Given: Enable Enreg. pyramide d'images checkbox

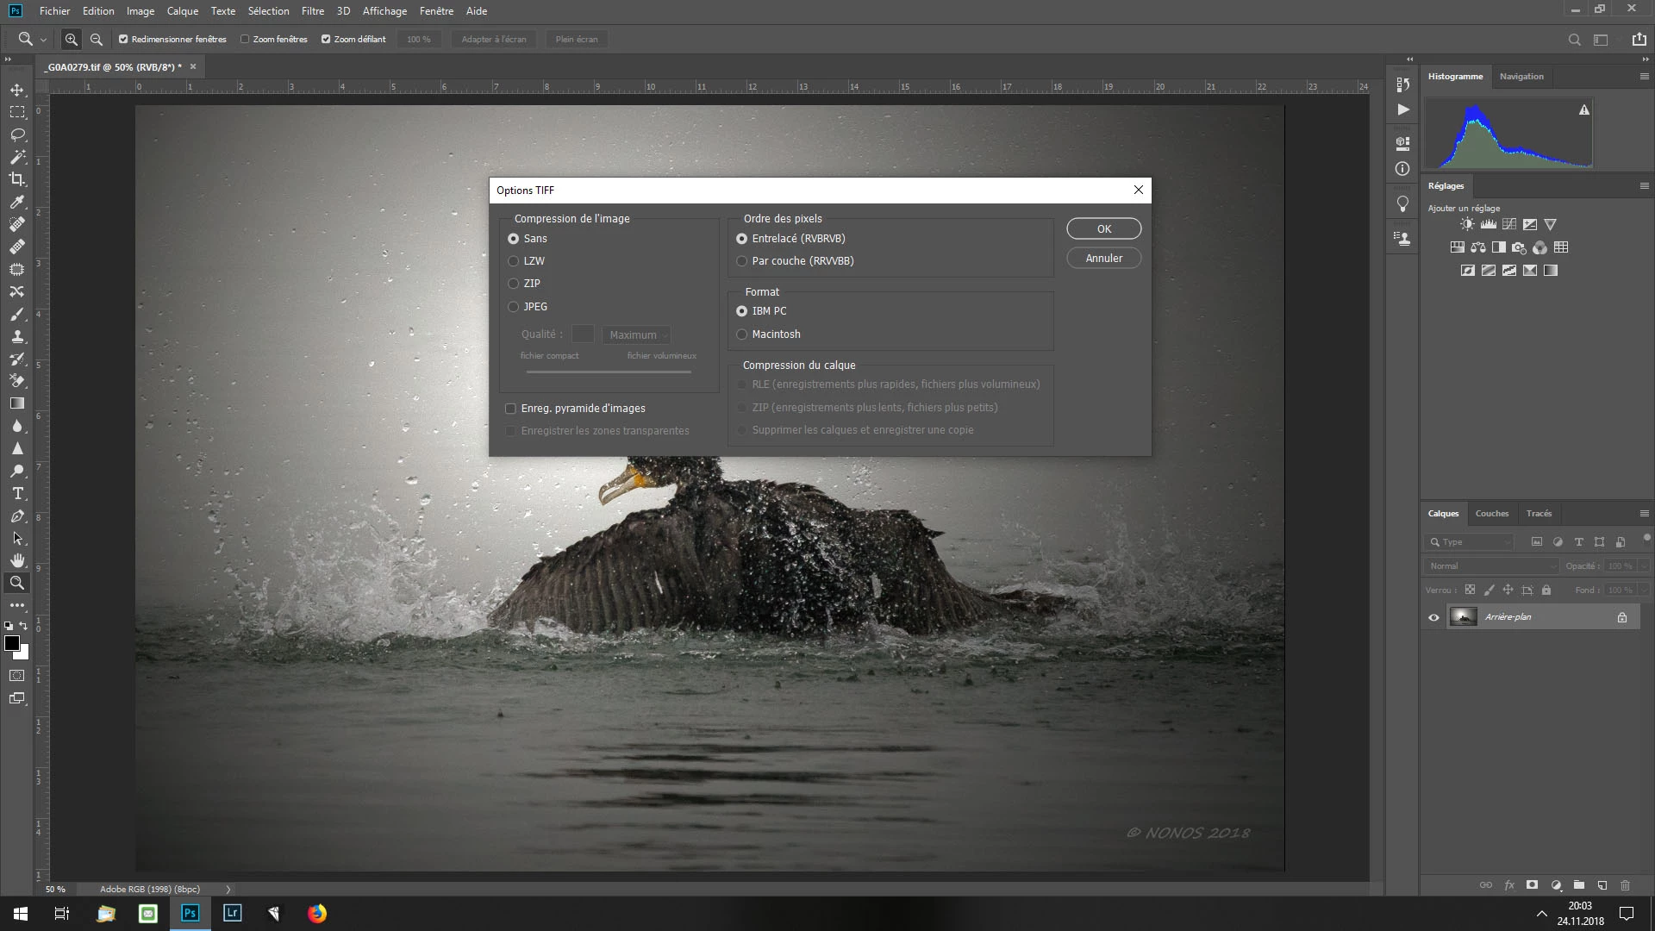Looking at the screenshot, I should click(510, 408).
